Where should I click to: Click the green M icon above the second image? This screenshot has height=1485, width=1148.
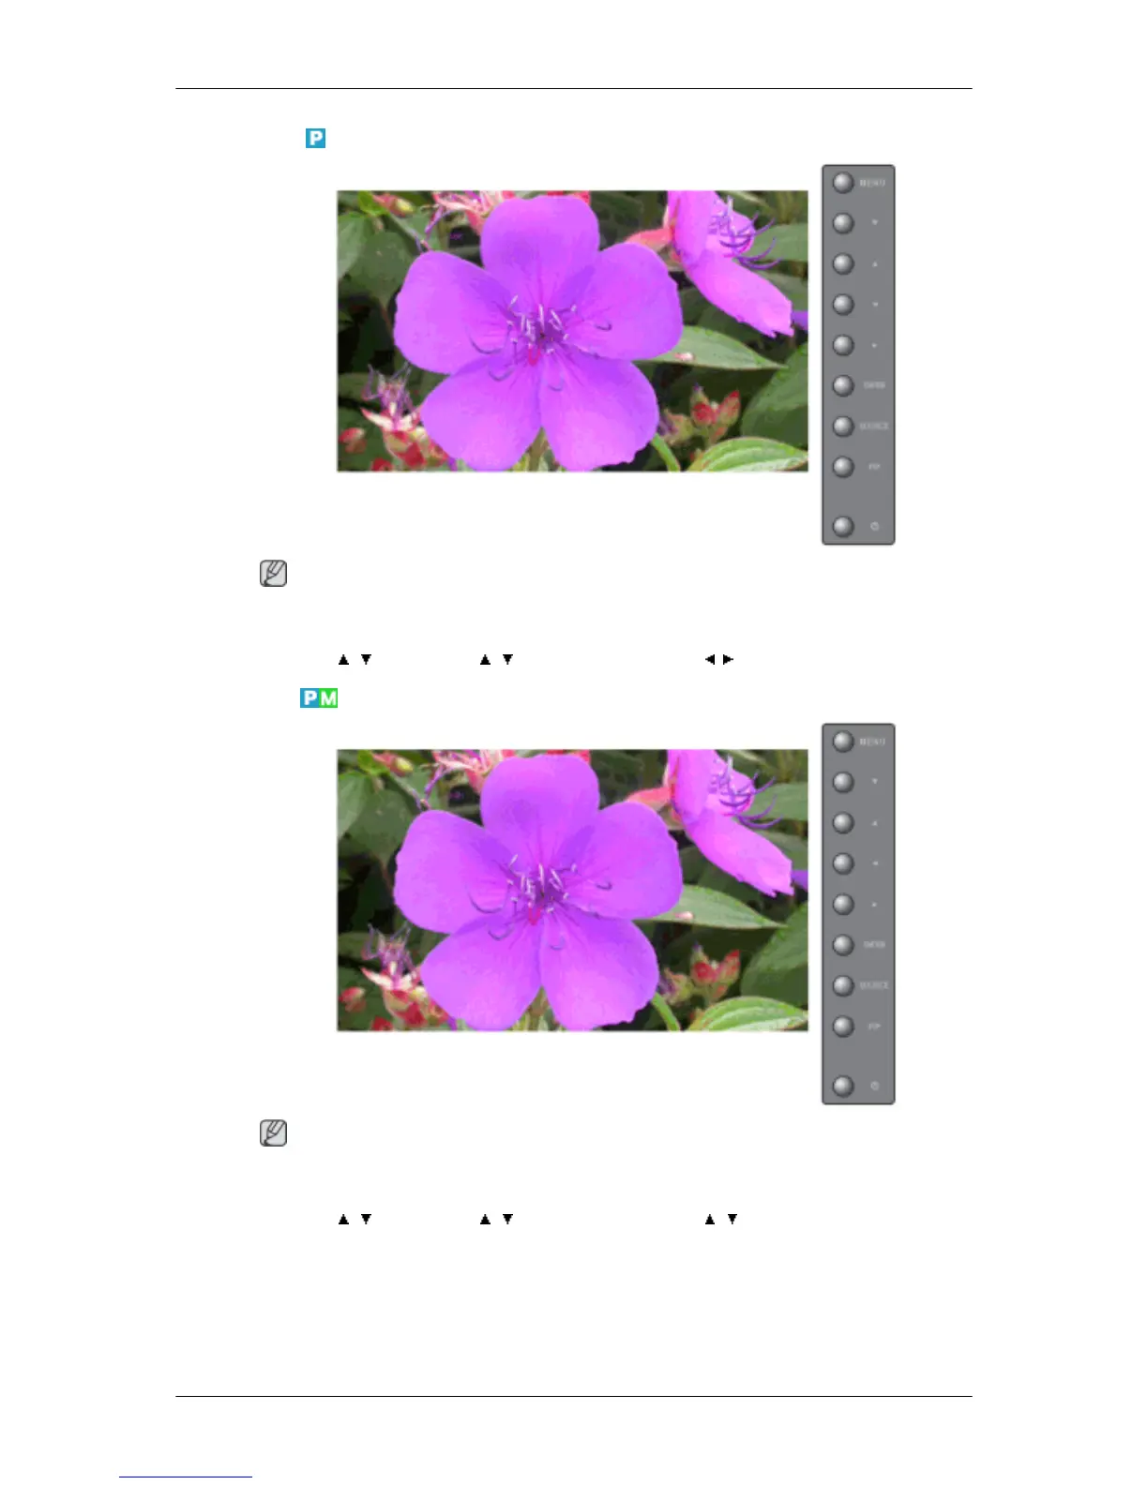pyautogui.click(x=328, y=697)
